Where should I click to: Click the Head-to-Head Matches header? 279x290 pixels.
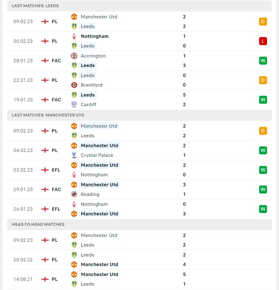point(139,224)
